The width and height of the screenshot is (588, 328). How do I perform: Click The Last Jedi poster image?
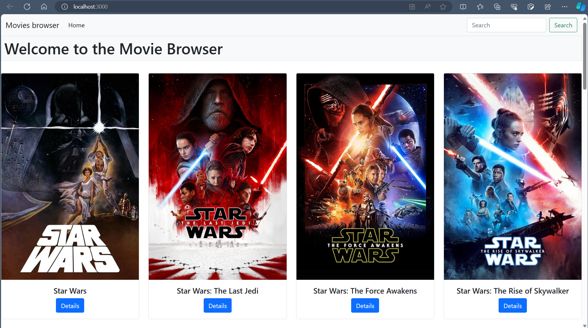pyautogui.click(x=218, y=177)
